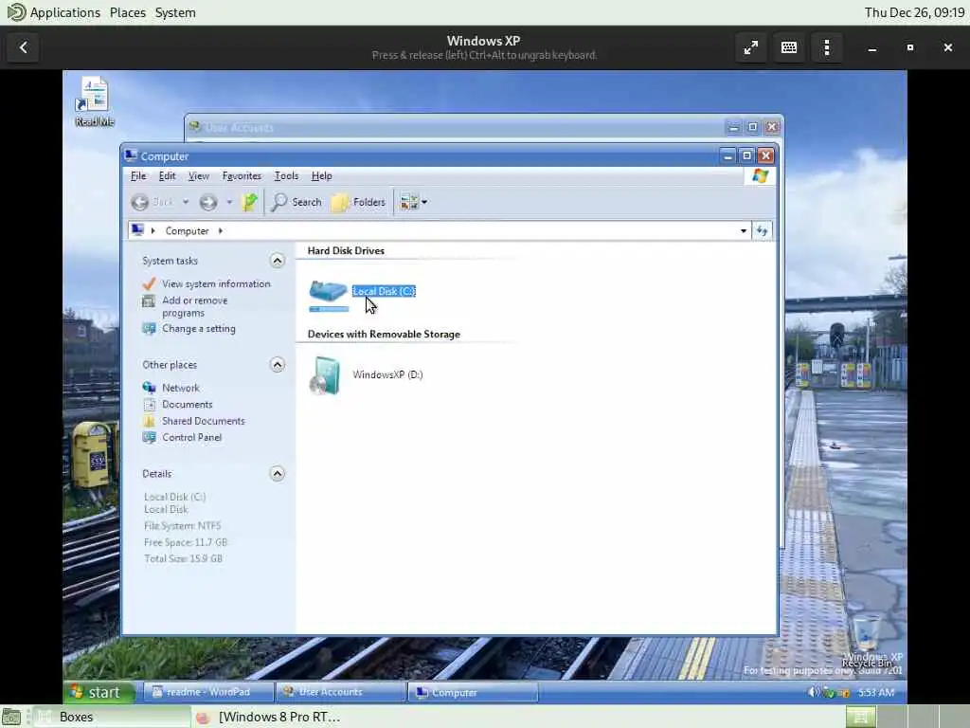Open the Read Me desktop shortcut
This screenshot has width=970, height=728.
coord(94,102)
